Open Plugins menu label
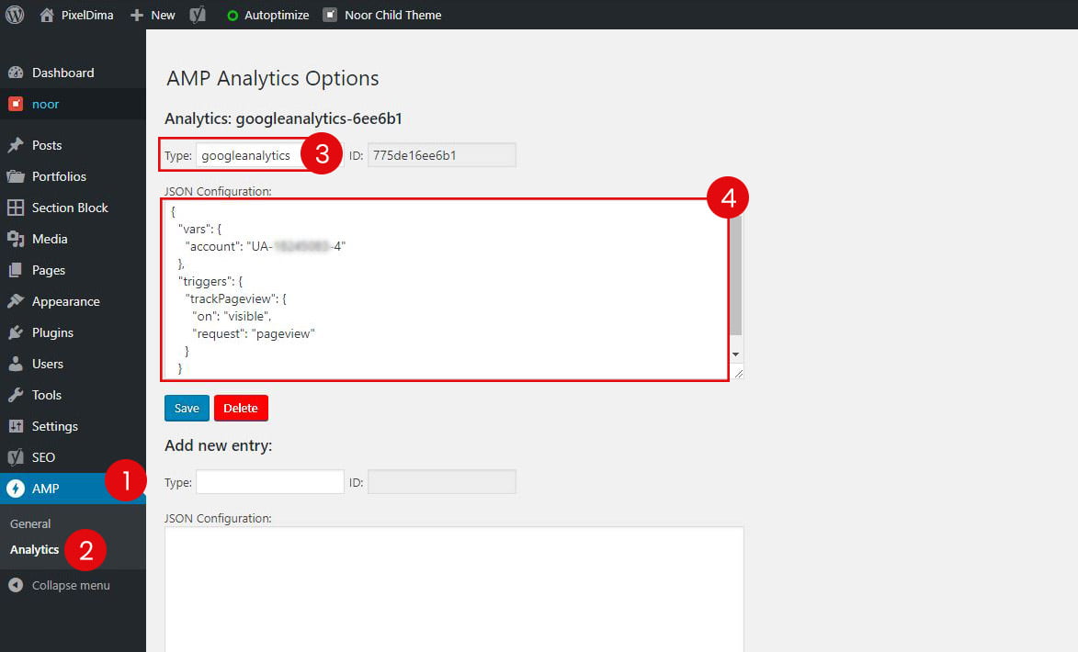 point(52,332)
